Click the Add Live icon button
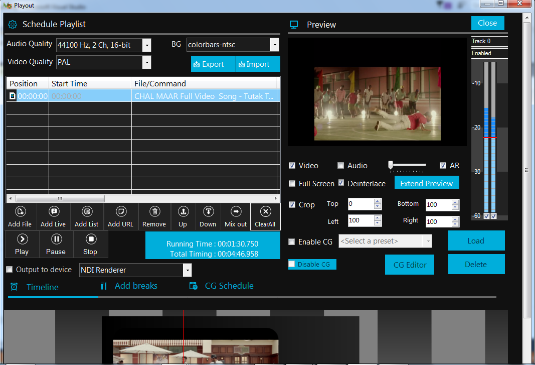This screenshot has width=535, height=365. pos(53,217)
